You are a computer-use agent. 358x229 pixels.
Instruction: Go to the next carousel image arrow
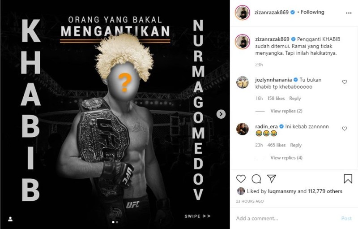(221, 114)
